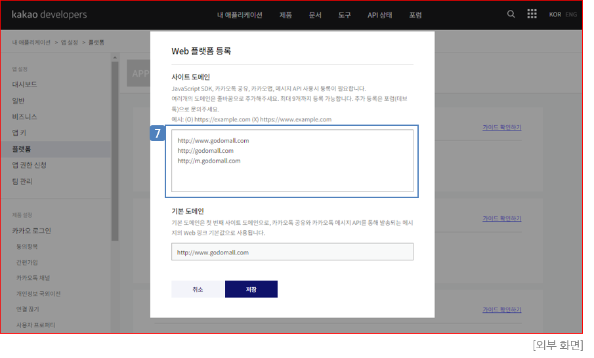The image size is (594, 358).
Task: Go to 문서 in top navigation
Action: (x=315, y=15)
